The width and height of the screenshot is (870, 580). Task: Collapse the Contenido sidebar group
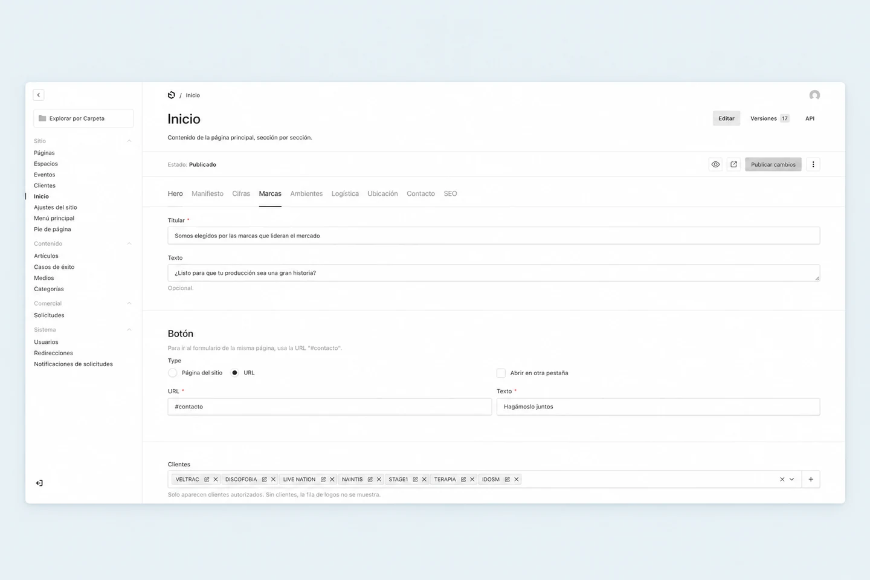click(x=129, y=243)
